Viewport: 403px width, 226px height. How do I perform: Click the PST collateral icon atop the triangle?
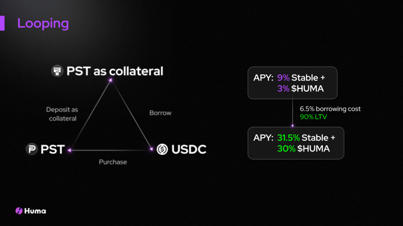click(57, 71)
